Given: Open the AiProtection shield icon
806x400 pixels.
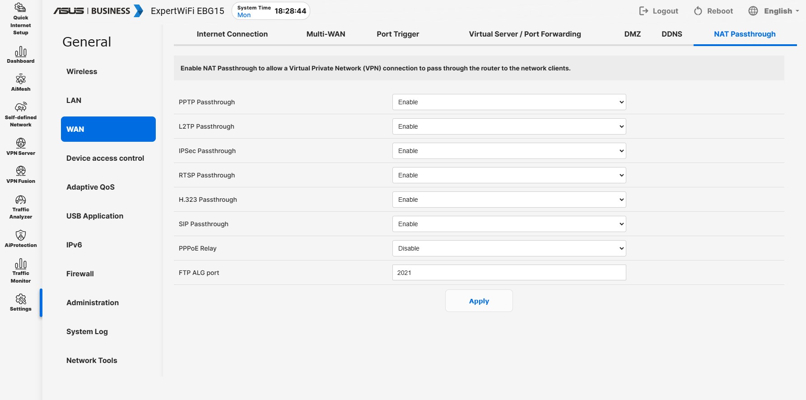Looking at the screenshot, I should pyautogui.click(x=21, y=235).
